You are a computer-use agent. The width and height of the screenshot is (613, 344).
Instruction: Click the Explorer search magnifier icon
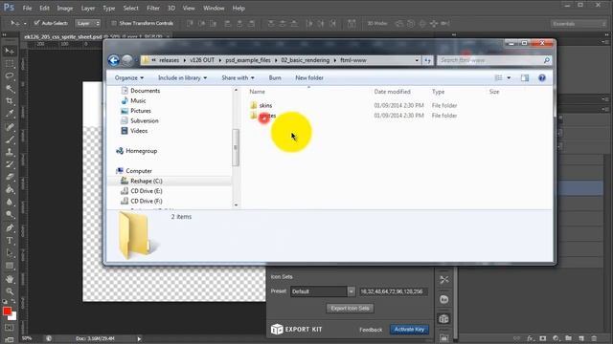[547, 60]
